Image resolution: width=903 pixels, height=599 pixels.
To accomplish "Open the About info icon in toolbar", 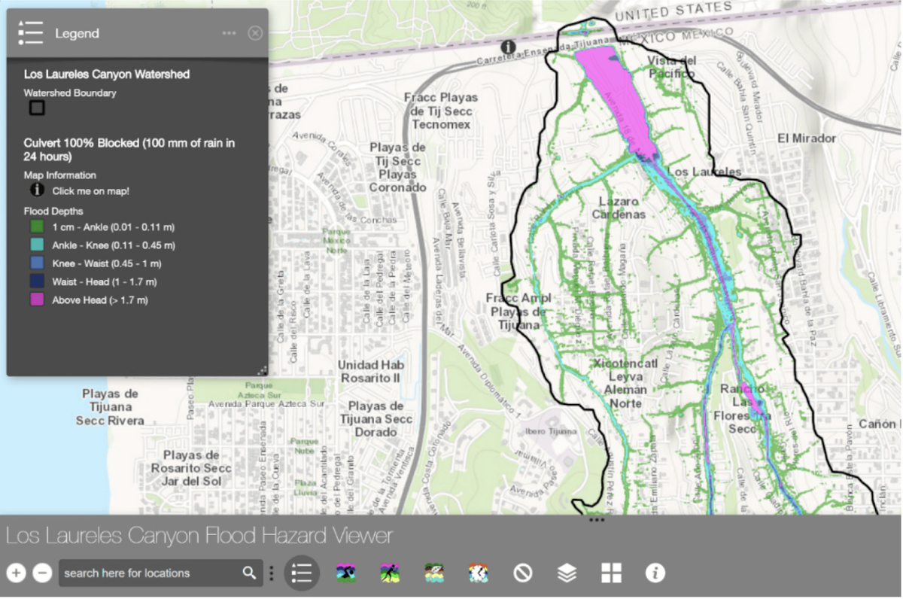I will [655, 573].
